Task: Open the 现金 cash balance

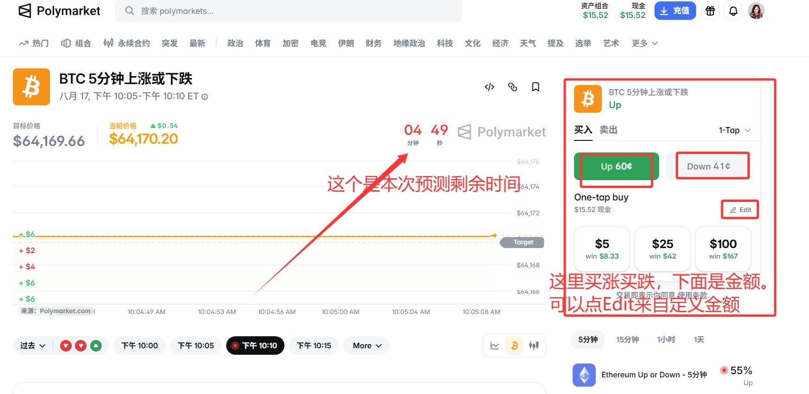Action: pos(633,11)
